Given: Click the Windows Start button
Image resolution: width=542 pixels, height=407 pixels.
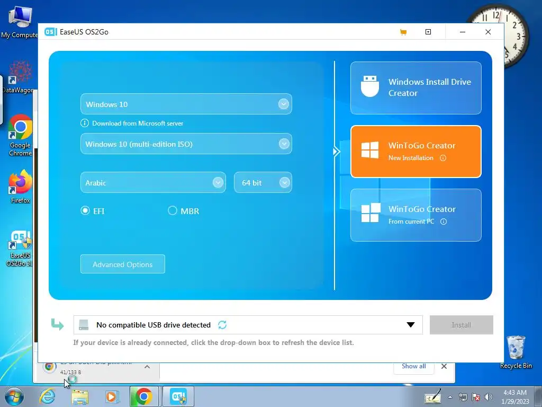Looking at the screenshot, I should 14,396.
